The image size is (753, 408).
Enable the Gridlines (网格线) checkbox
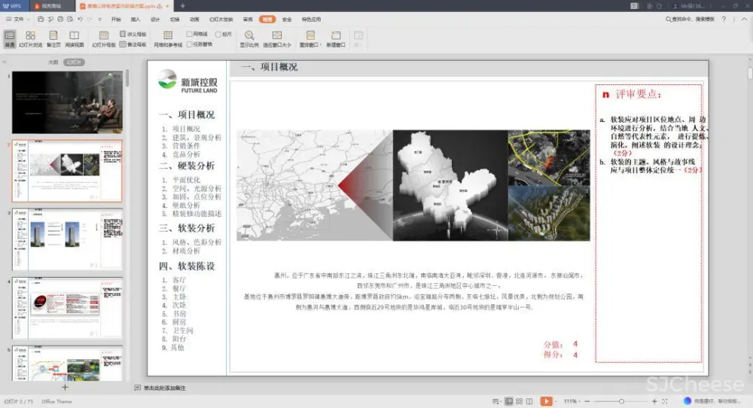[x=190, y=34]
